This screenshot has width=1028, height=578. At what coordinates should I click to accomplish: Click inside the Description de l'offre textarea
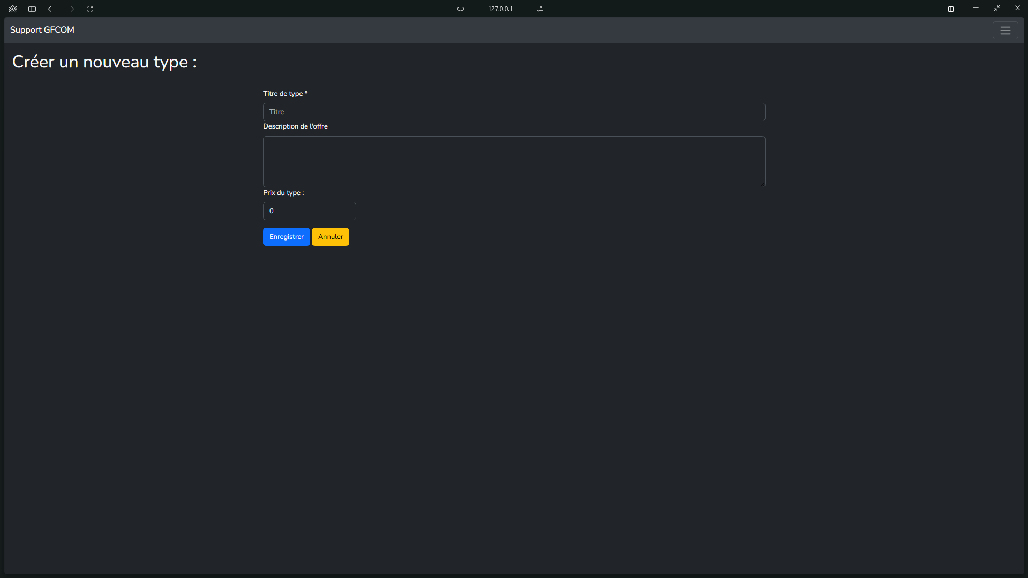click(514, 162)
